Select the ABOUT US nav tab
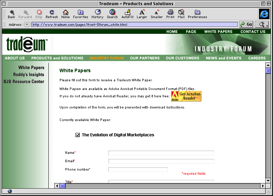273x196 pixels. [15, 58]
